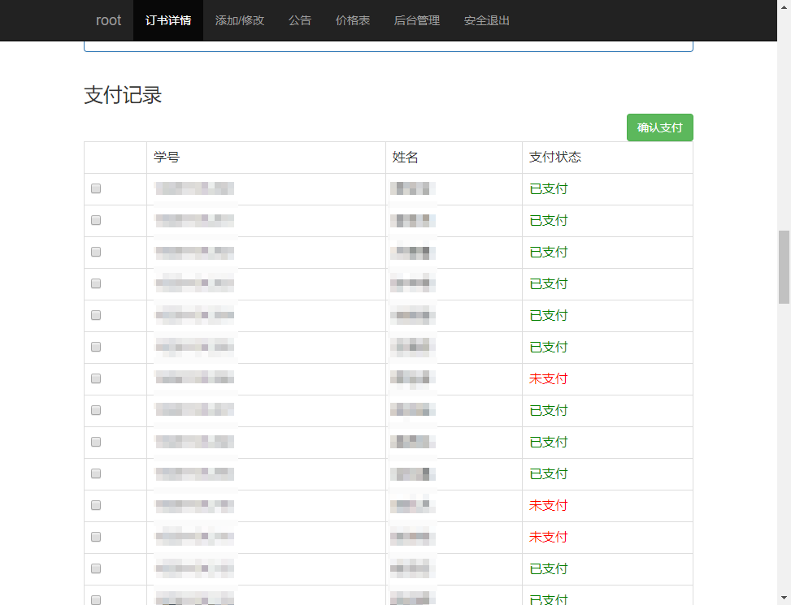Switch to the 价格表 page
The height and width of the screenshot is (605, 791).
click(x=353, y=20)
